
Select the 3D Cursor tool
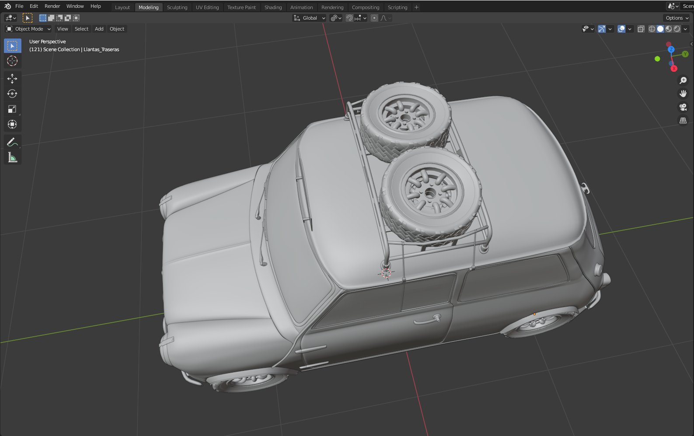[12, 61]
